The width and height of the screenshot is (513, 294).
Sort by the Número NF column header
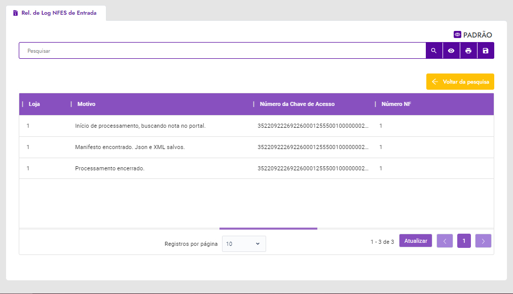pyautogui.click(x=396, y=104)
